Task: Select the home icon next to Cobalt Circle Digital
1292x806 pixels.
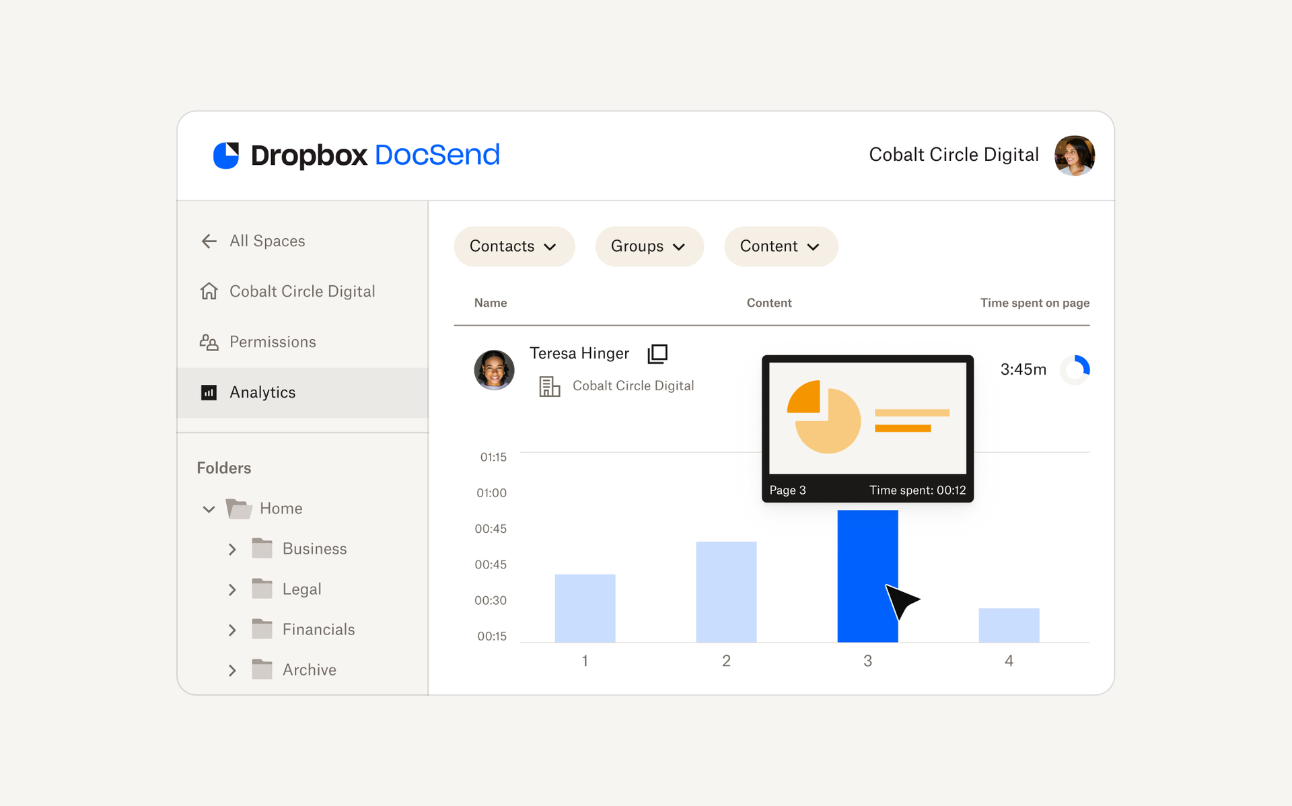Action: click(x=209, y=291)
